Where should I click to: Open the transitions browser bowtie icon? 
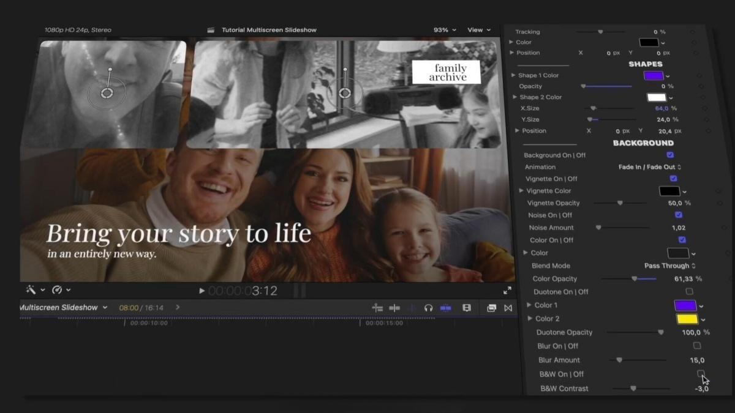point(508,308)
